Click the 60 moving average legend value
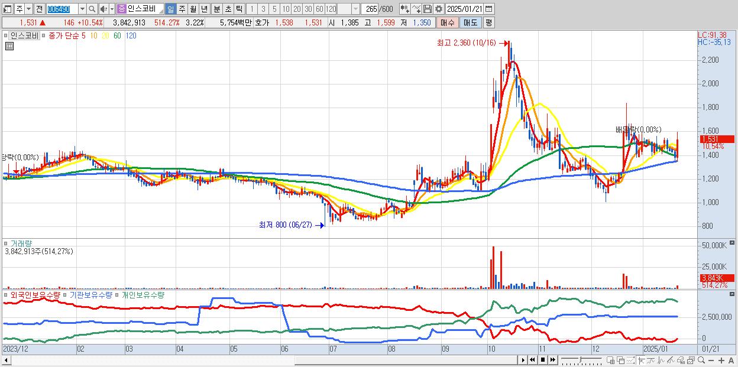The height and width of the screenshot is (367, 738). (117, 35)
